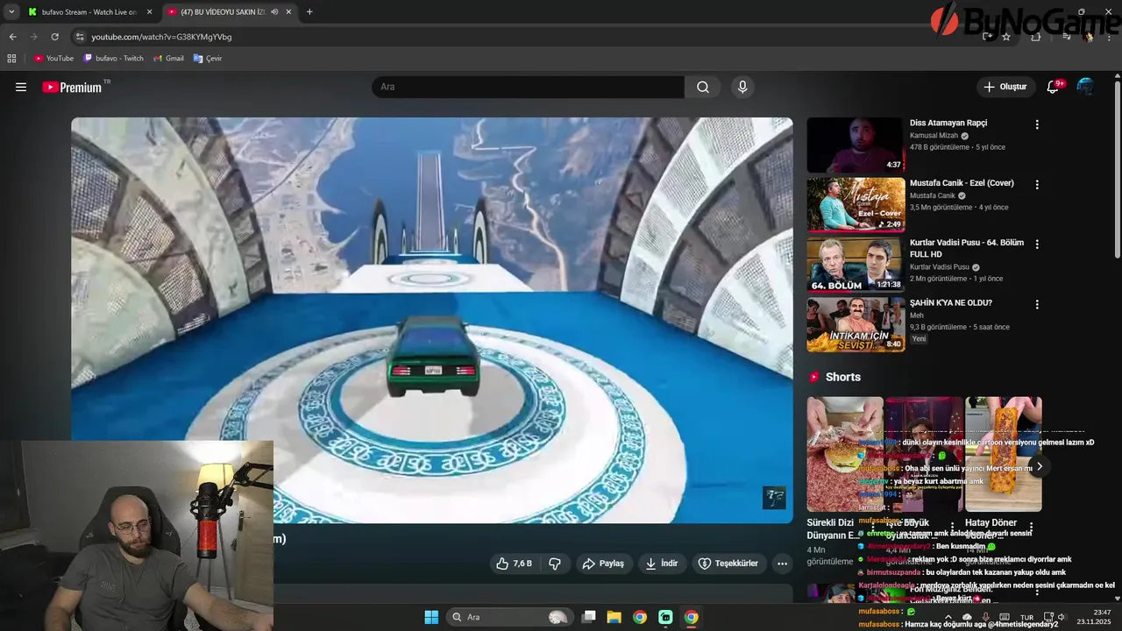
Task: Open more actions ellipsis below the video
Action: click(783, 564)
